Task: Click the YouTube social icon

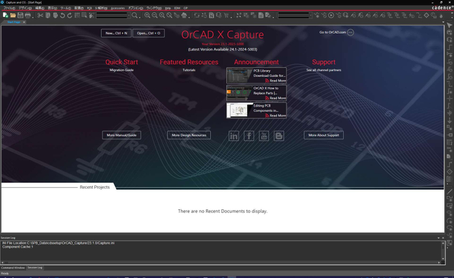Action: point(264,135)
